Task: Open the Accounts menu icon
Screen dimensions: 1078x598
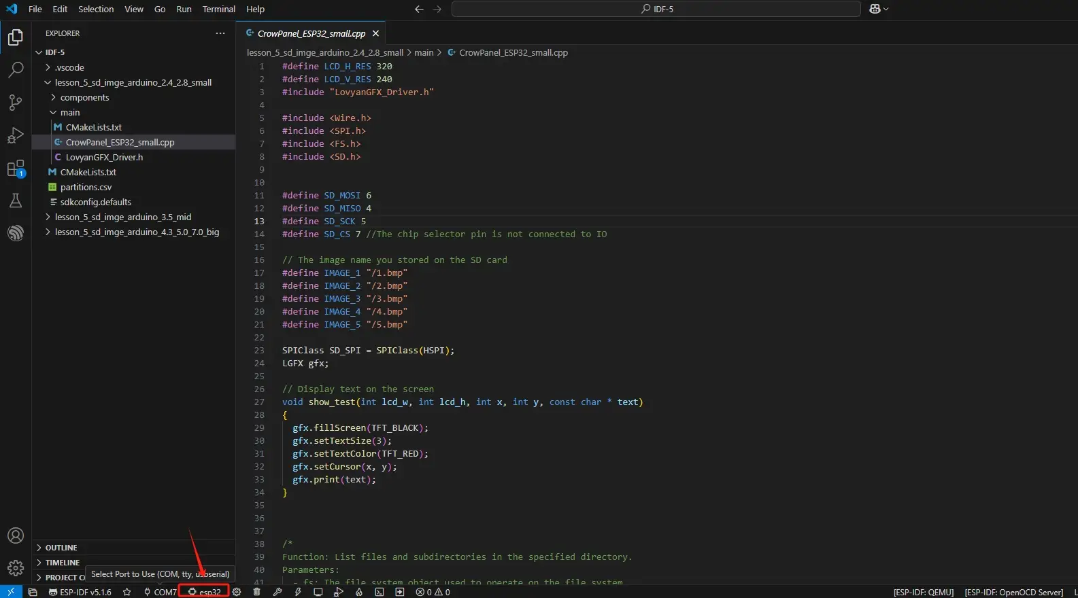Action: [x=15, y=535]
